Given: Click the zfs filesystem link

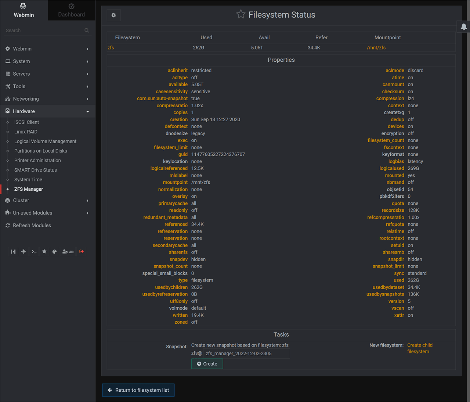Looking at the screenshot, I should coord(111,48).
